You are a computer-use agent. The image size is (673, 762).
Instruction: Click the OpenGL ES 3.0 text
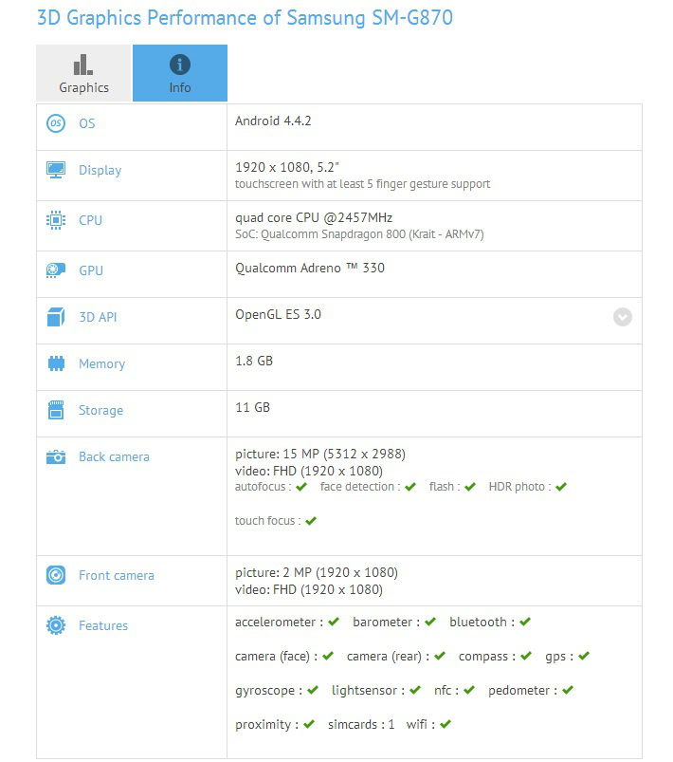[x=279, y=314]
